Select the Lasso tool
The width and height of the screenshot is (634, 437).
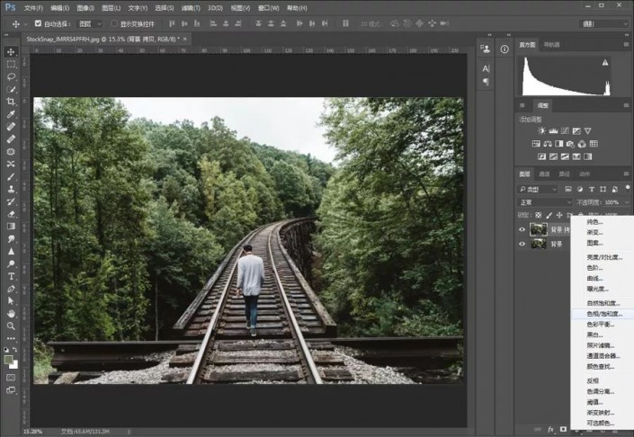11,77
